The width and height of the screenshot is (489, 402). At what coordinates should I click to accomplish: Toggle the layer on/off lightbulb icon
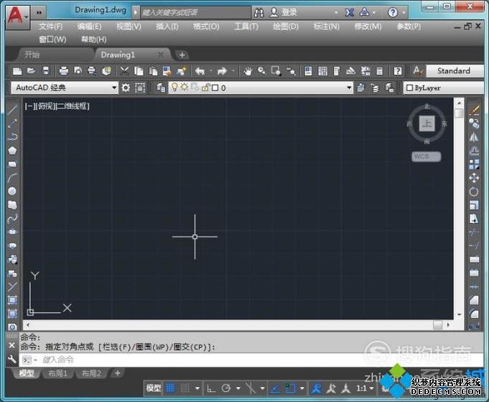click(174, 87)
